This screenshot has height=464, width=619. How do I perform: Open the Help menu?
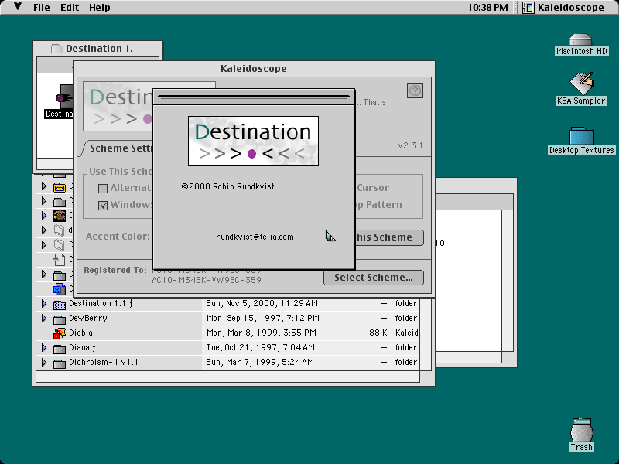point(100,8)
